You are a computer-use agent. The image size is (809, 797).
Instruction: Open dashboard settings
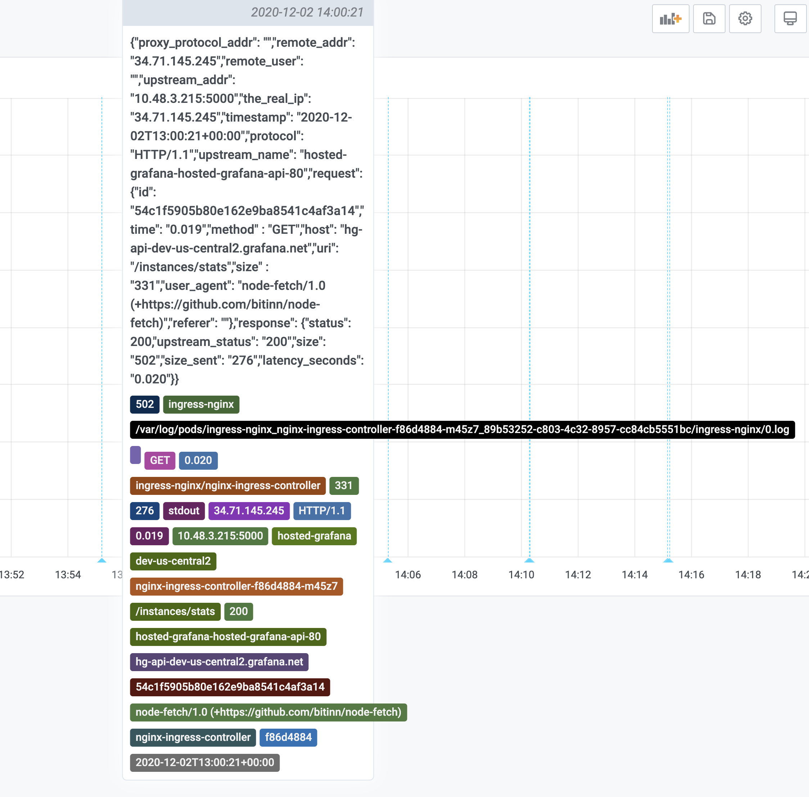coord(745,18)
